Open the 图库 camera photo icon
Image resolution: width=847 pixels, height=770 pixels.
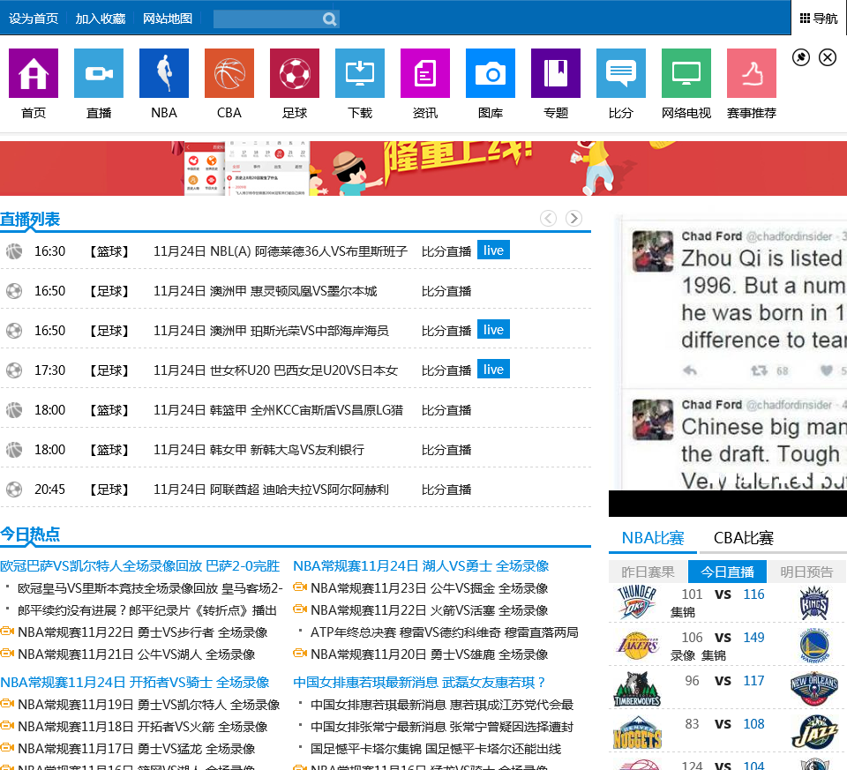pos(491,73)
